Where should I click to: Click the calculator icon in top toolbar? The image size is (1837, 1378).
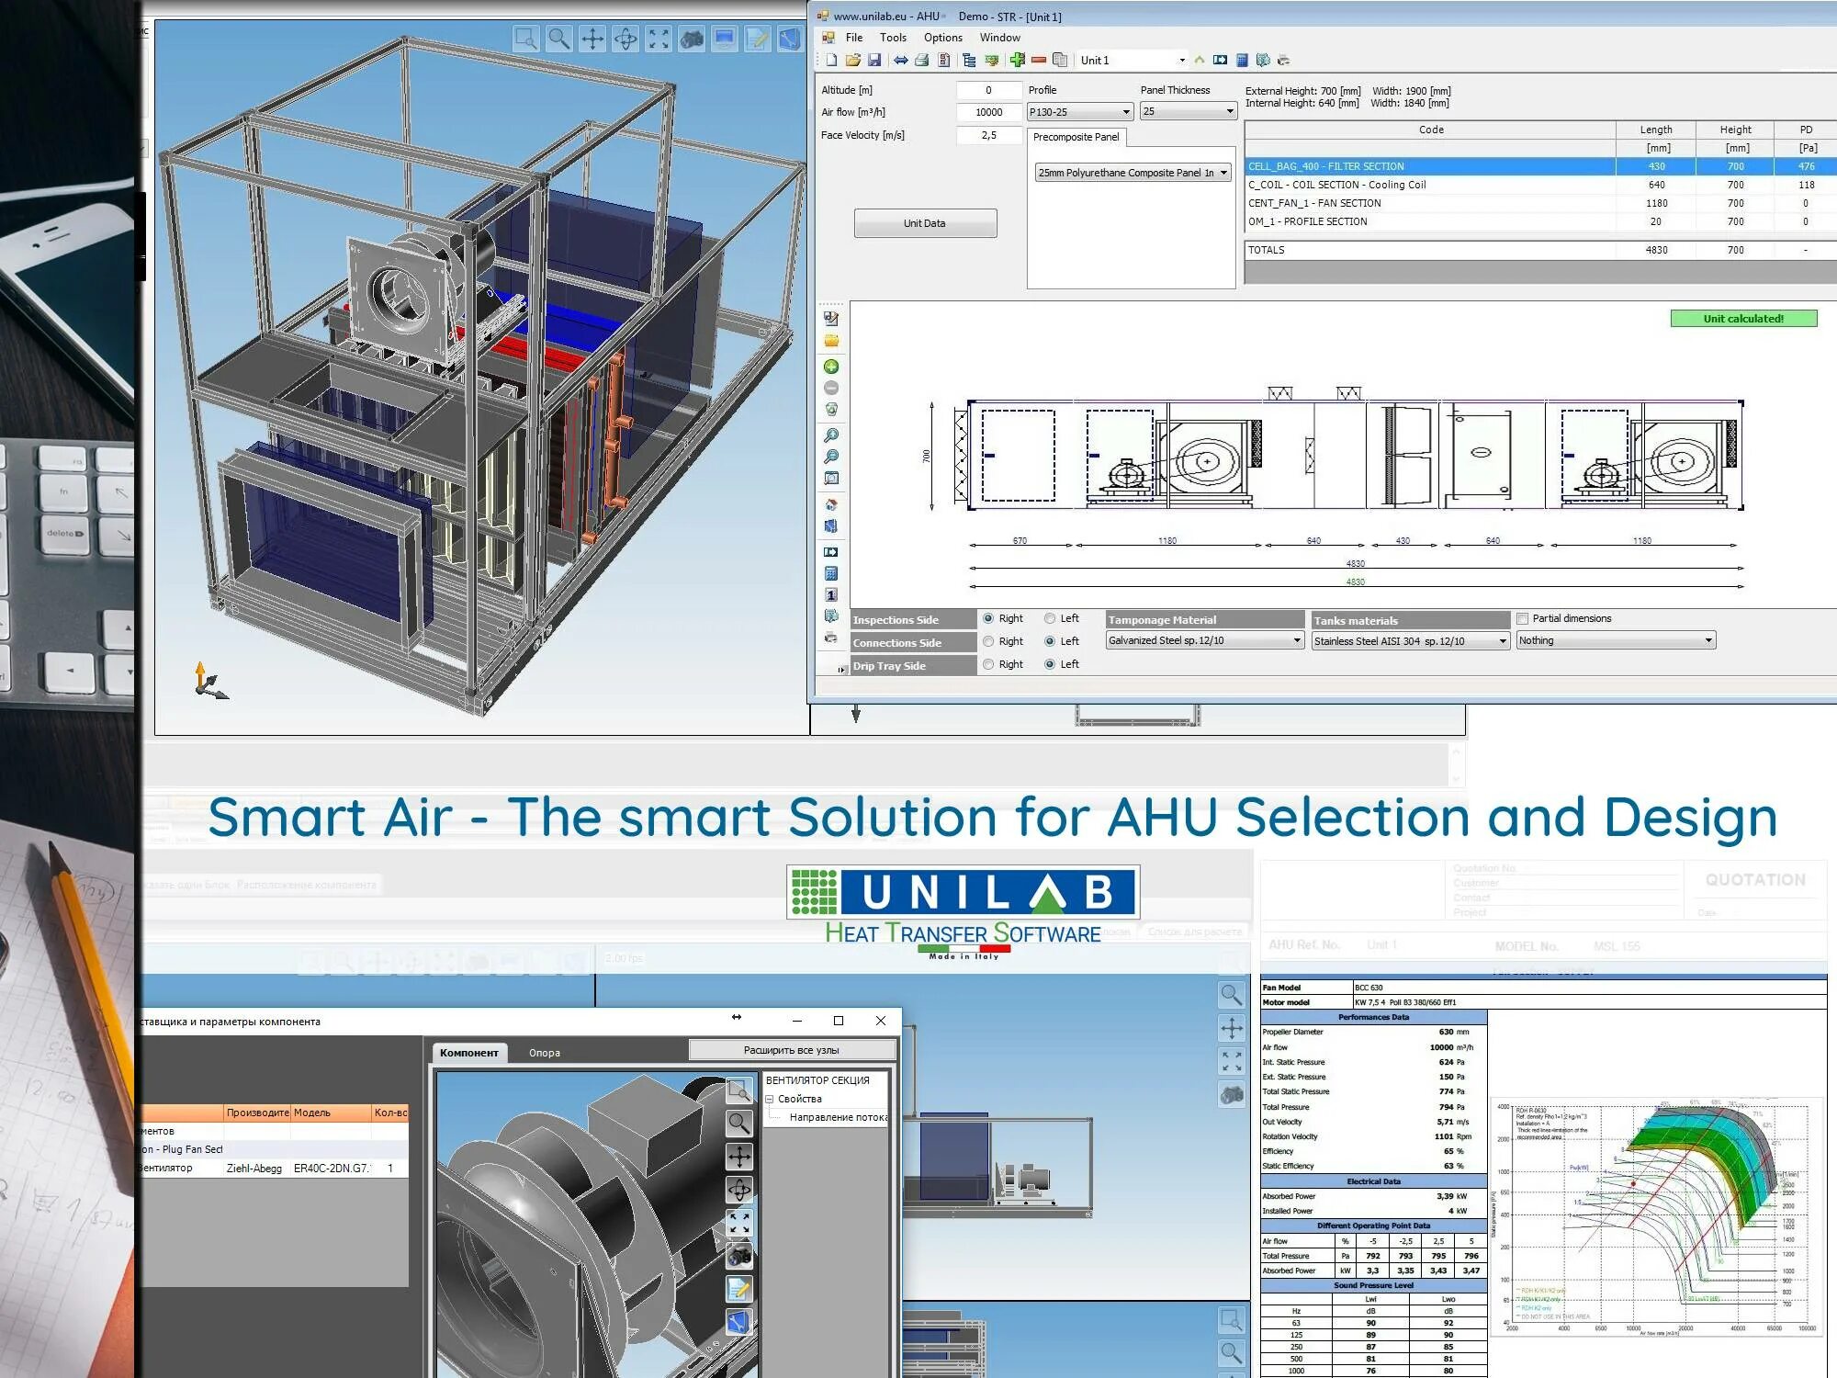click(x=1242, y=61)
